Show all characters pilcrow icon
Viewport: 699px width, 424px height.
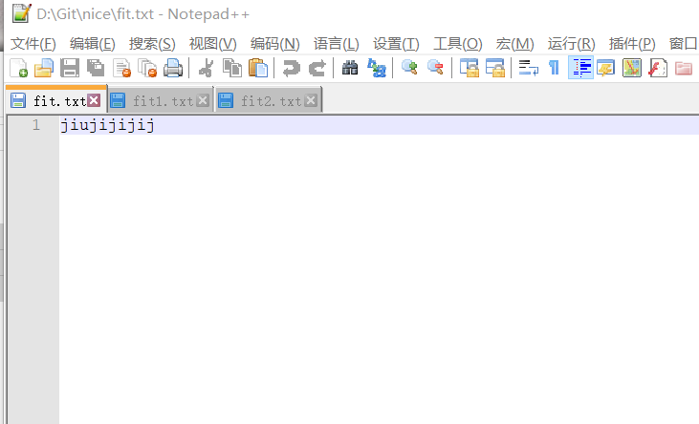(554, 68)
